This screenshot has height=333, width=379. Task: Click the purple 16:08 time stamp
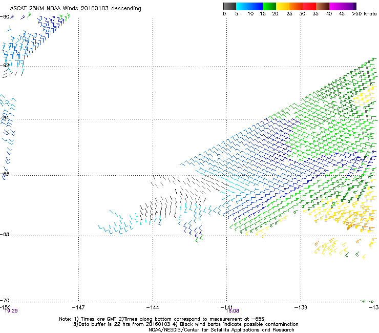(x=233, y=311)
